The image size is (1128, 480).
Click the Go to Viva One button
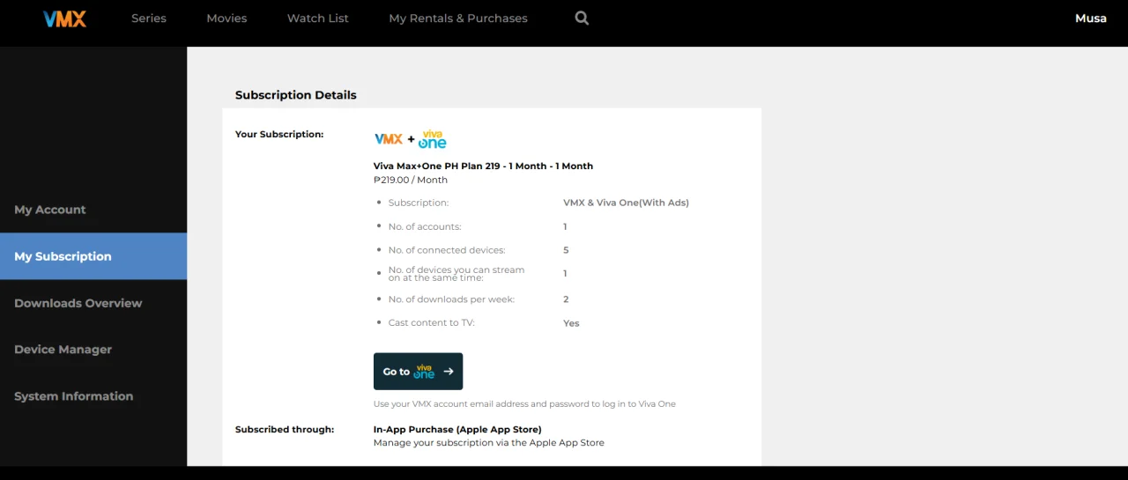(418, 372)
